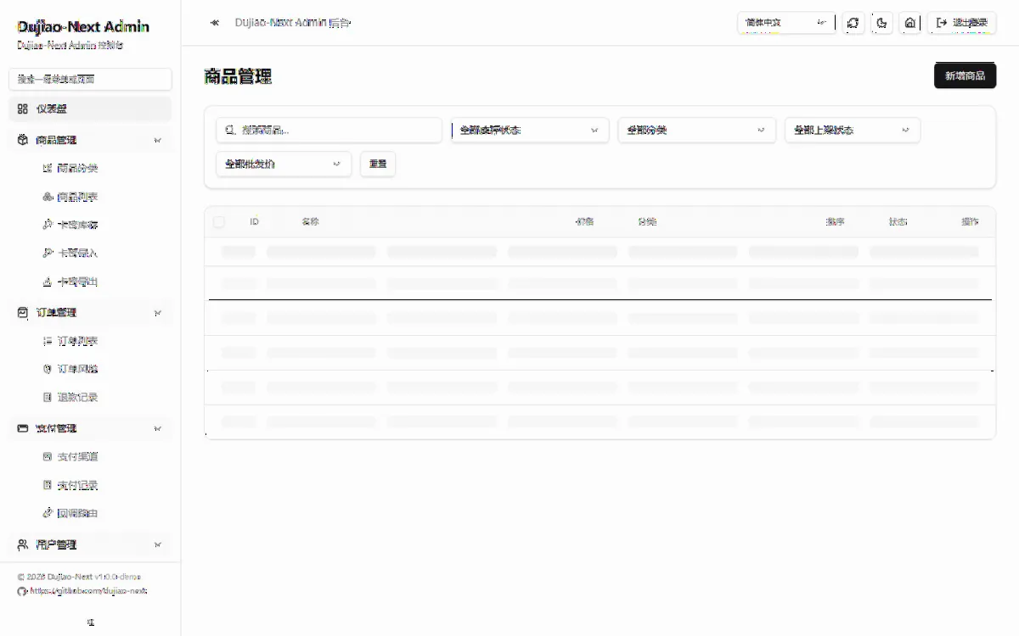The height and width of the screenshot is (636, 1019).
Task: Open the 全部分类 category filter dropdown
Action: (696, 130)
